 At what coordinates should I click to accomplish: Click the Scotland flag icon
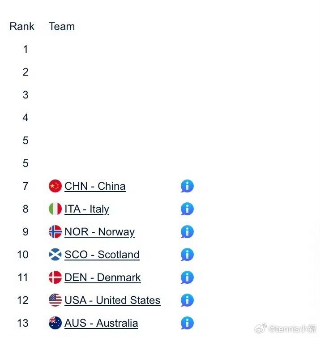55,255
